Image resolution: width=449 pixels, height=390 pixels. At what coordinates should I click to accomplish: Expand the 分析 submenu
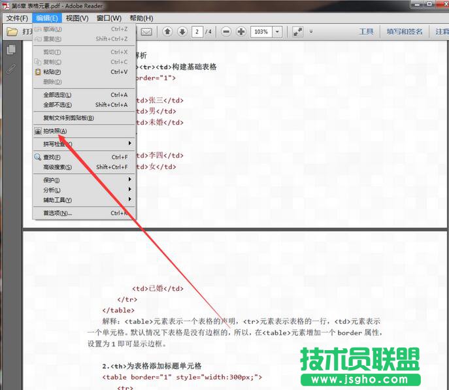[84, 190]
